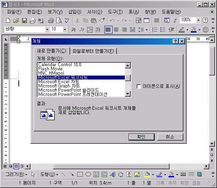Open a file with the Open folder icon
Viewport: 217px width, 188px height.
(16, 21)
